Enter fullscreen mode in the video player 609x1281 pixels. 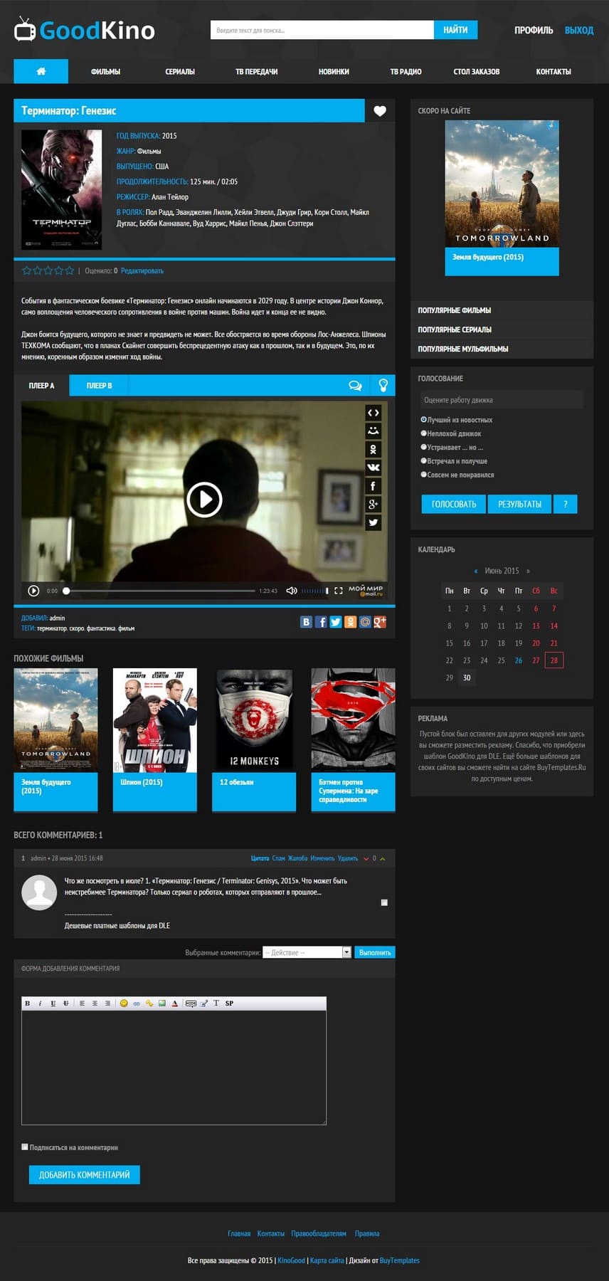[x=339, y=591]
